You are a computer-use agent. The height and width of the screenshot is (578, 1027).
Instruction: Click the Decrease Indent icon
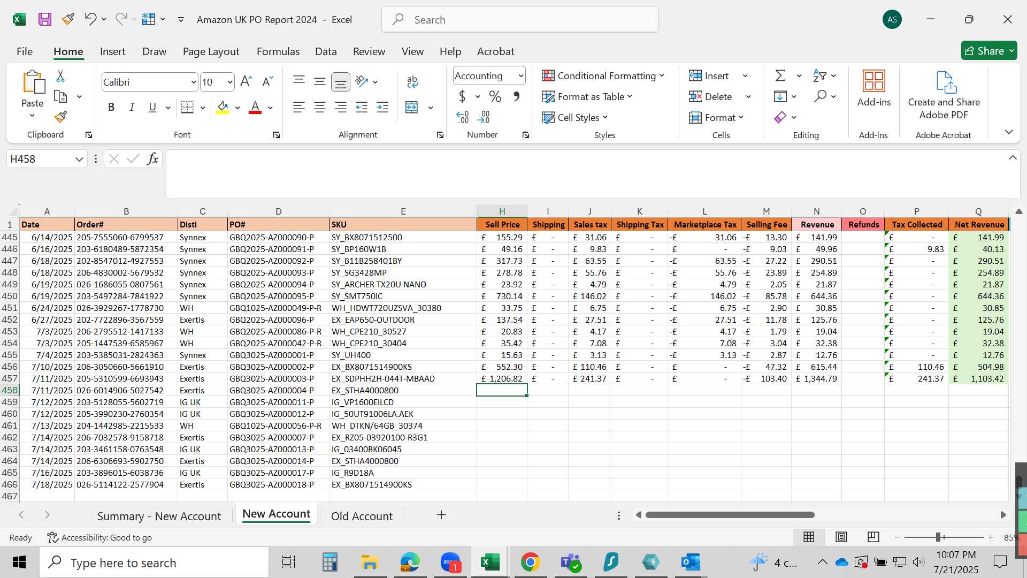click(362, 108)
